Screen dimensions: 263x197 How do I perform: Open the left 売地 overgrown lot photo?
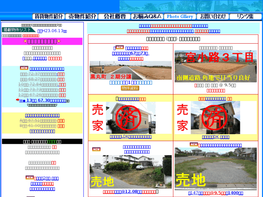[x=131, y=172]
